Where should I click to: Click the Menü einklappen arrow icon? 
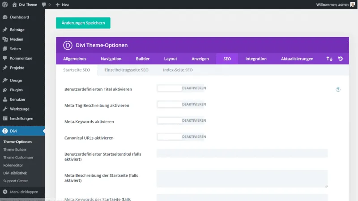click(x=5, y=192)
